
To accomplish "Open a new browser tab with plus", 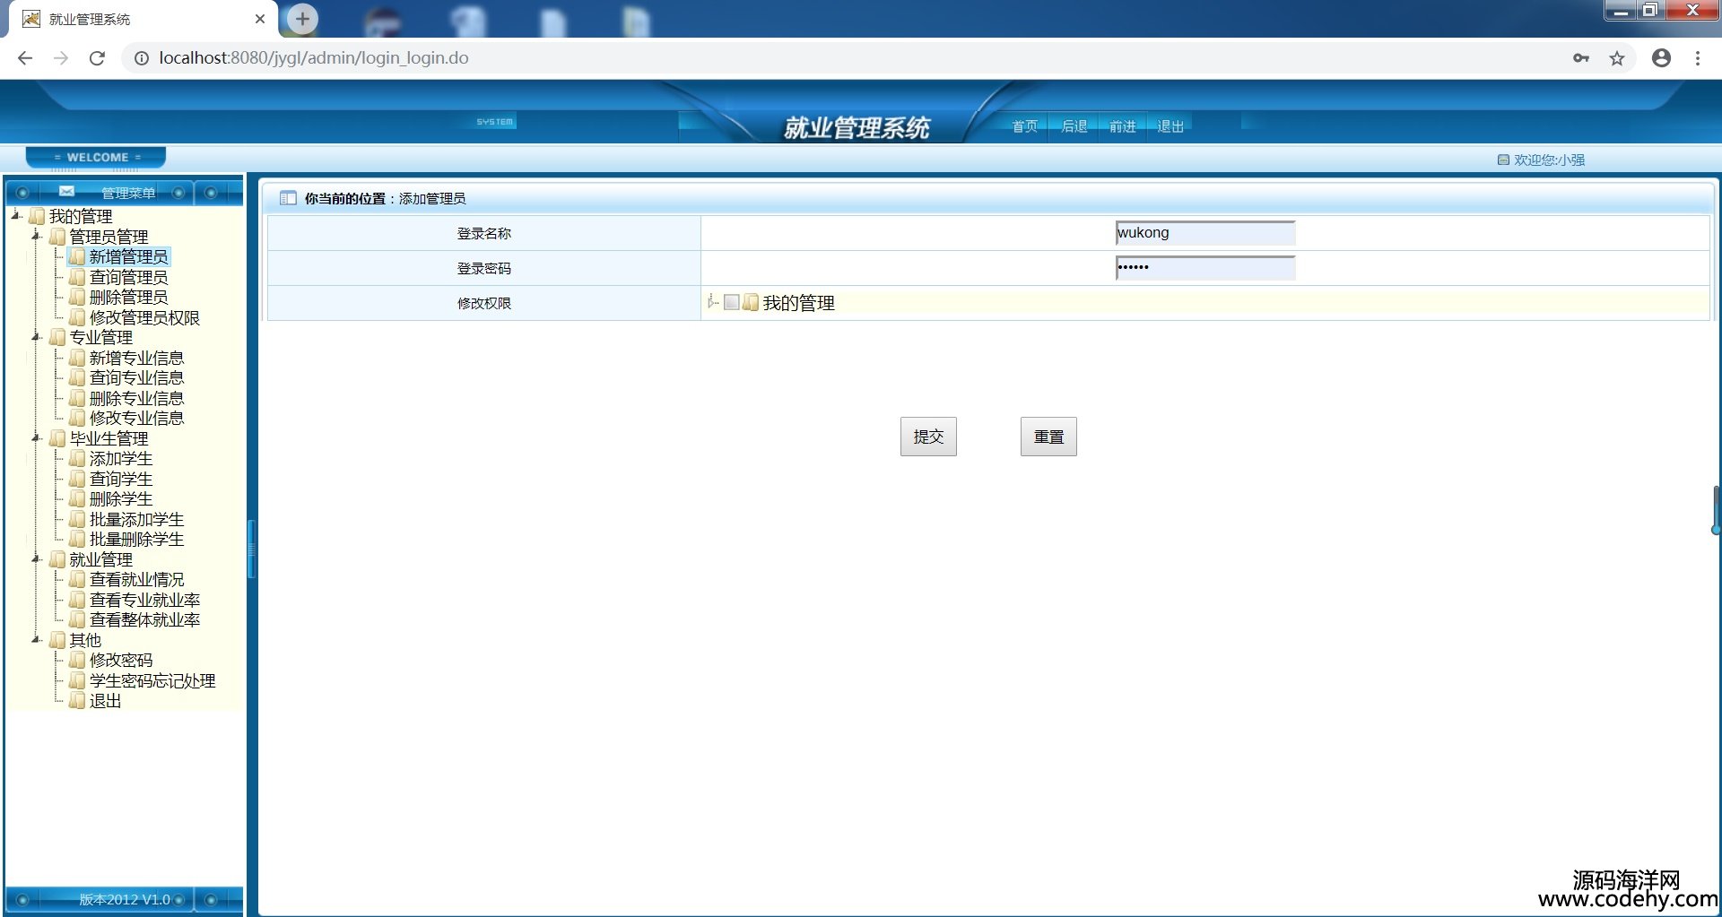I will 302,19.
